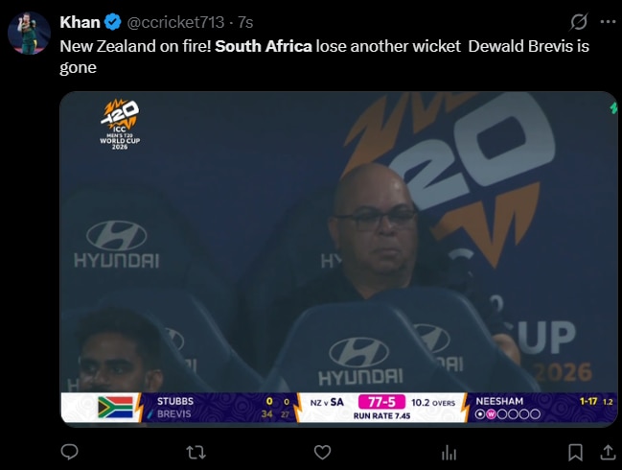Click the South Africa flag in scoreboard

[x=115, y=408]
